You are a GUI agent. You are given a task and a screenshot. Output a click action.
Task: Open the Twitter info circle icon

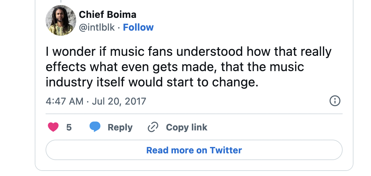335,101
